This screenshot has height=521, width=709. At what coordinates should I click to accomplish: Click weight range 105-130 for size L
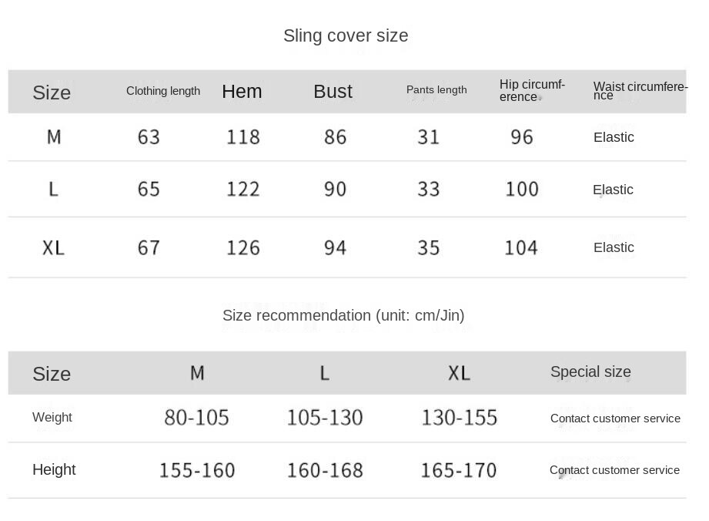point(325,418)
